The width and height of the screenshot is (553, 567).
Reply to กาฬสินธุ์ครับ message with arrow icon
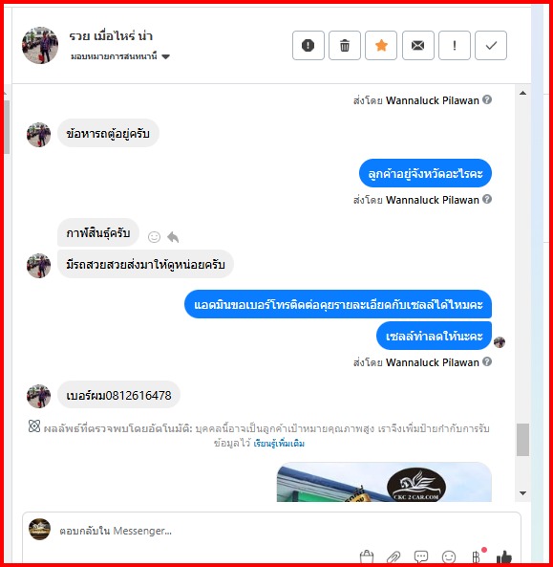point(173,237)
